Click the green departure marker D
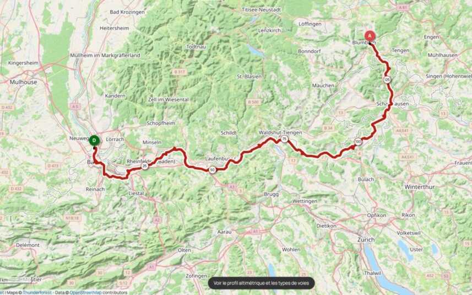 coord(95,141)
